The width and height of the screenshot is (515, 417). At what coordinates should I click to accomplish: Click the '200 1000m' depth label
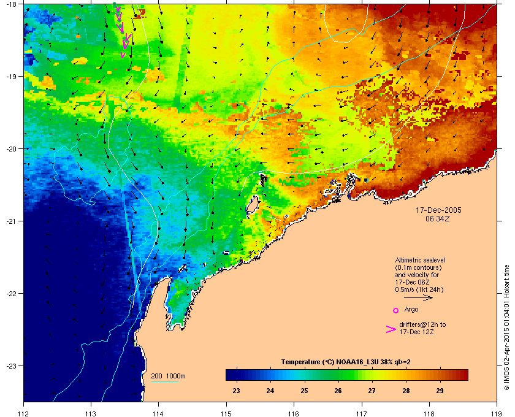point(168,377)
